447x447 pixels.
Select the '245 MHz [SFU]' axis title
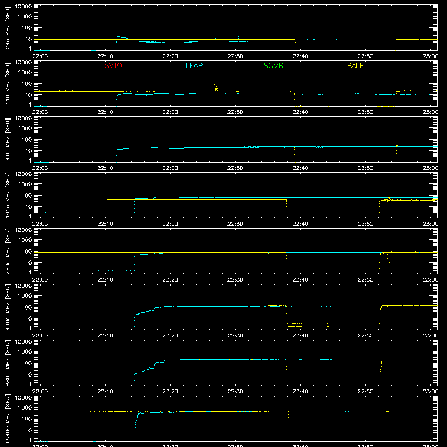[8, 27]
